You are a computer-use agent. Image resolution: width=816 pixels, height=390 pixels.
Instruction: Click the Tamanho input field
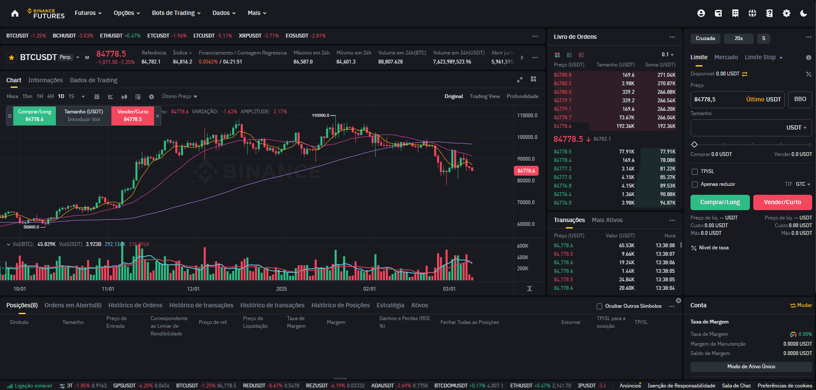[751, 127]
